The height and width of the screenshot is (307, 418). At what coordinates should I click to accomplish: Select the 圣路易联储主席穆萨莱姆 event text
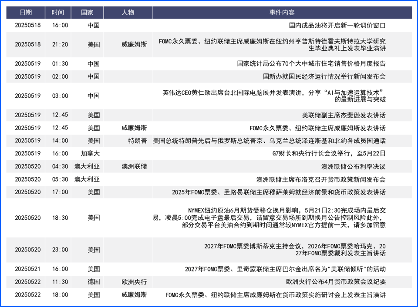tap(279, 192)
